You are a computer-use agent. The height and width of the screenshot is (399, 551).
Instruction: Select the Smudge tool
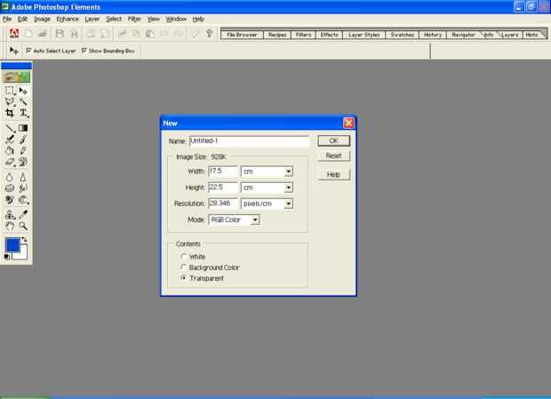pos(23,188)
